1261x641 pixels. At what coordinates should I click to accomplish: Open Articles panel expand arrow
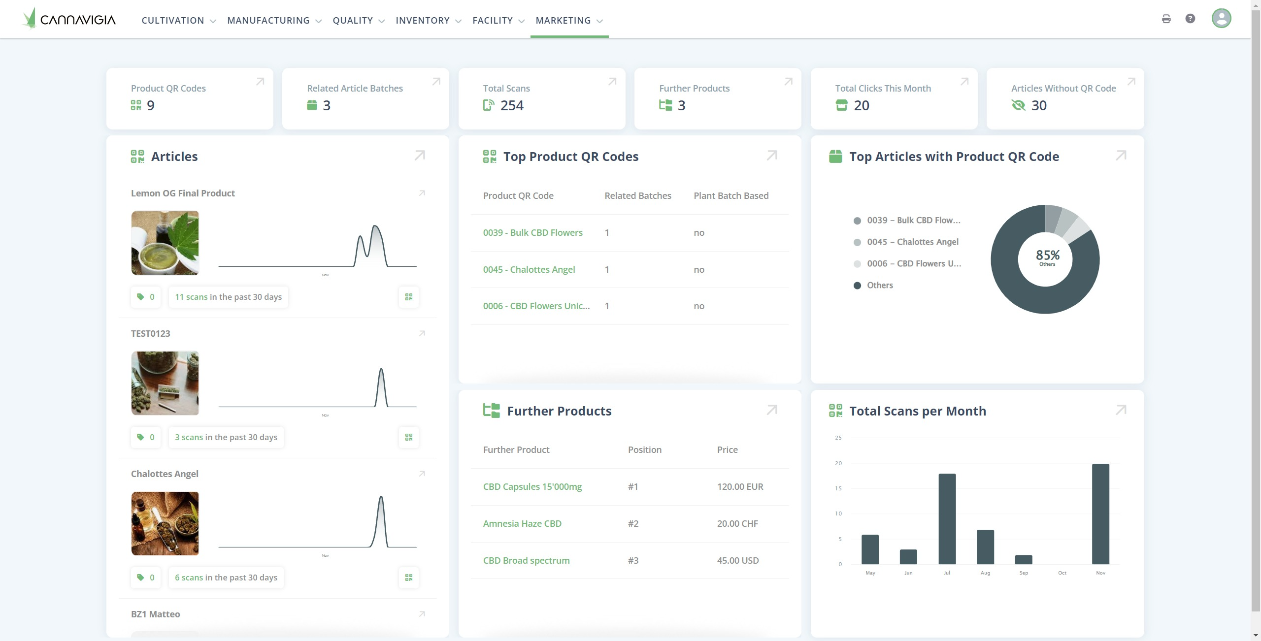420,156
